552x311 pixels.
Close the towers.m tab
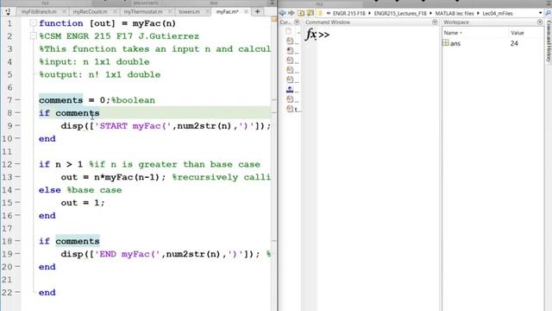(208, 11)
